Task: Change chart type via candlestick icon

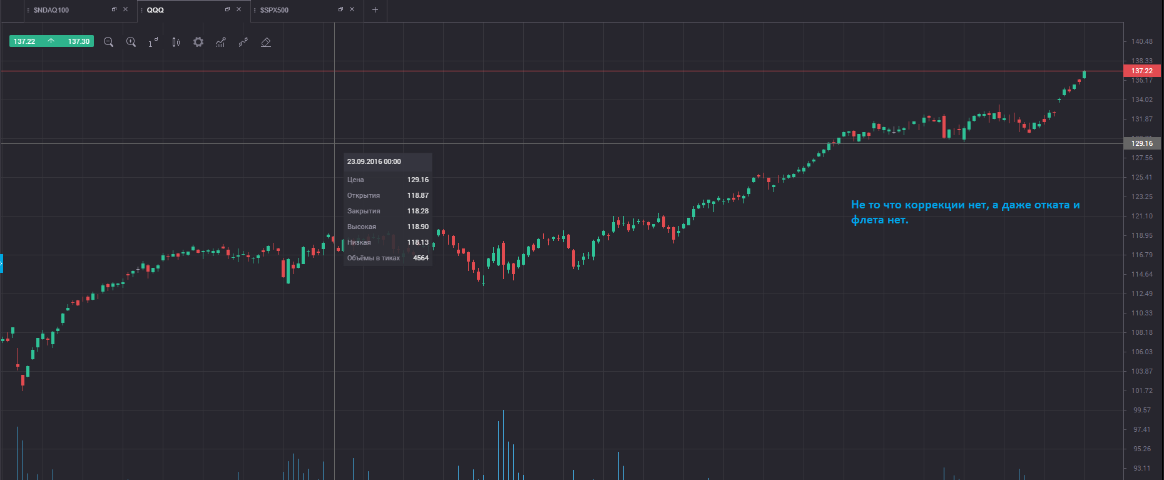Action: tap(176, 42)
